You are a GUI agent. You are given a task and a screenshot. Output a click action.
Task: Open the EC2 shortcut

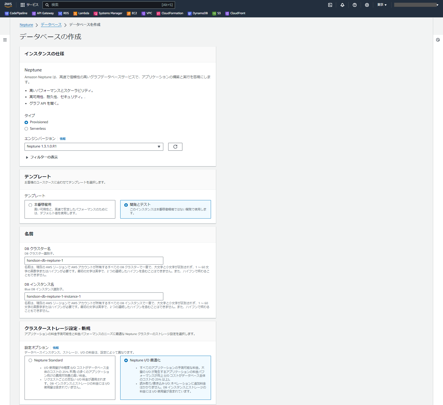(x=132, y=13)
